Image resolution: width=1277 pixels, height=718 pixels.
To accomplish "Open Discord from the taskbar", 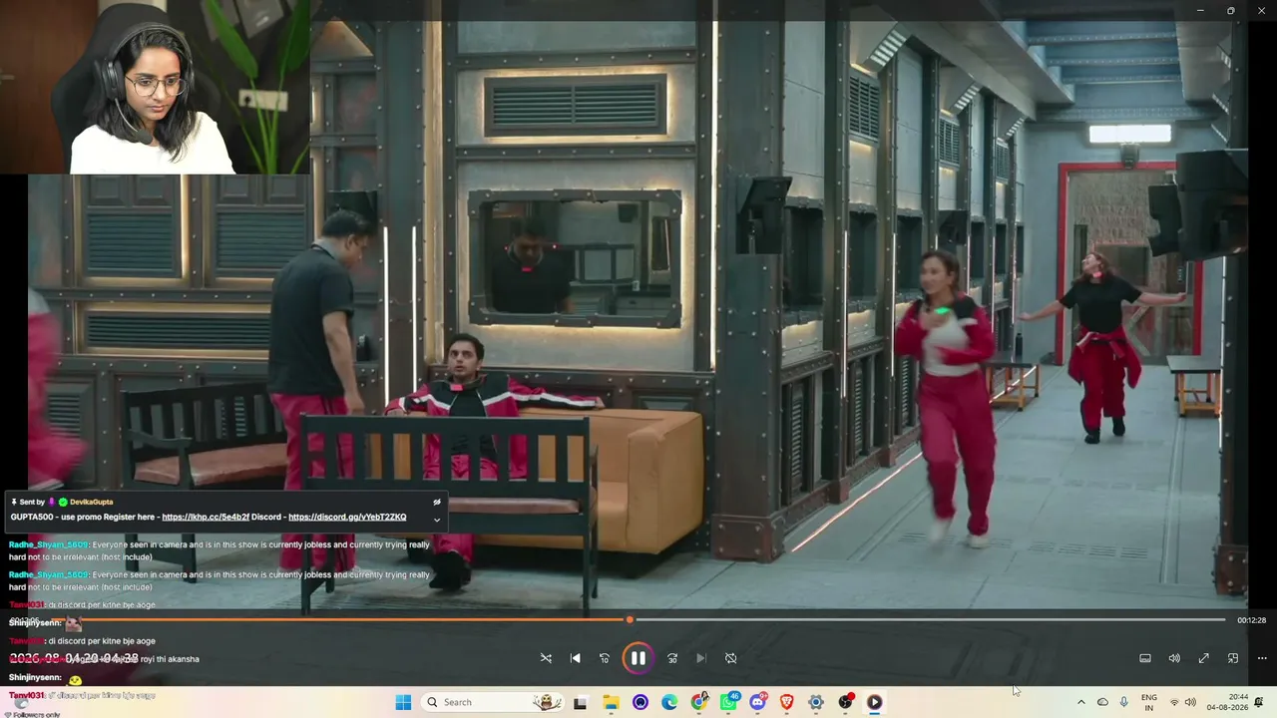I will pyautogui.click(x=758, y=702).
